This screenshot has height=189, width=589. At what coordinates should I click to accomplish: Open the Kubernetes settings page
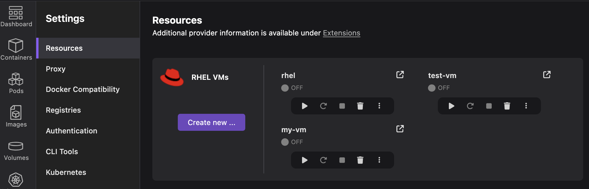[x=66, y=173]
